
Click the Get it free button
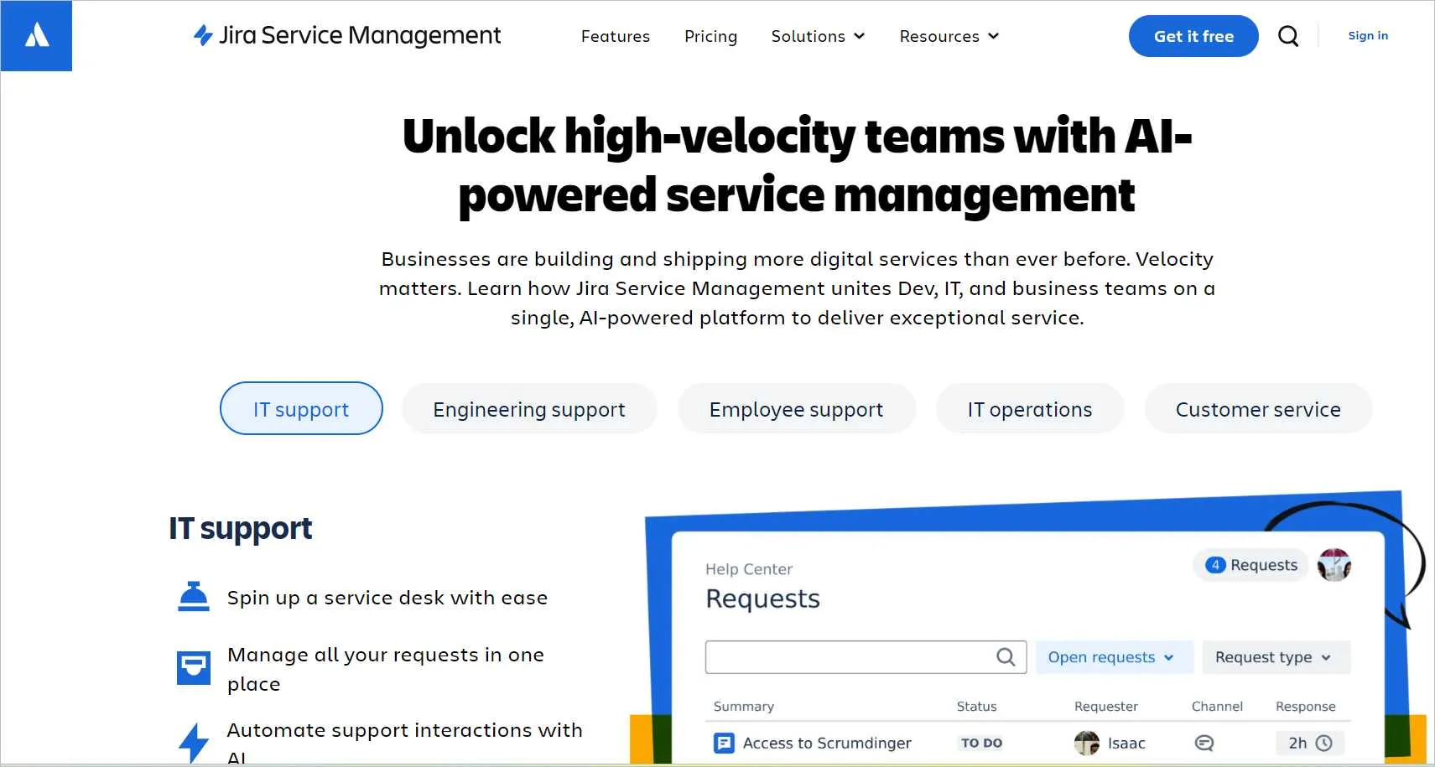coord(1193,36)
